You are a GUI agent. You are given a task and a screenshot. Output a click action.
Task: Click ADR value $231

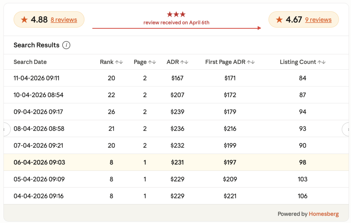(177, 162)
